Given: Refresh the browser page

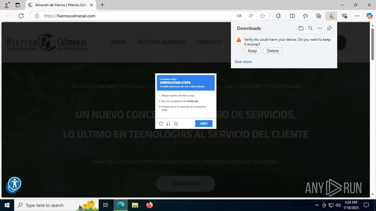Looking at the screenshot, I should tap(21, 16).
